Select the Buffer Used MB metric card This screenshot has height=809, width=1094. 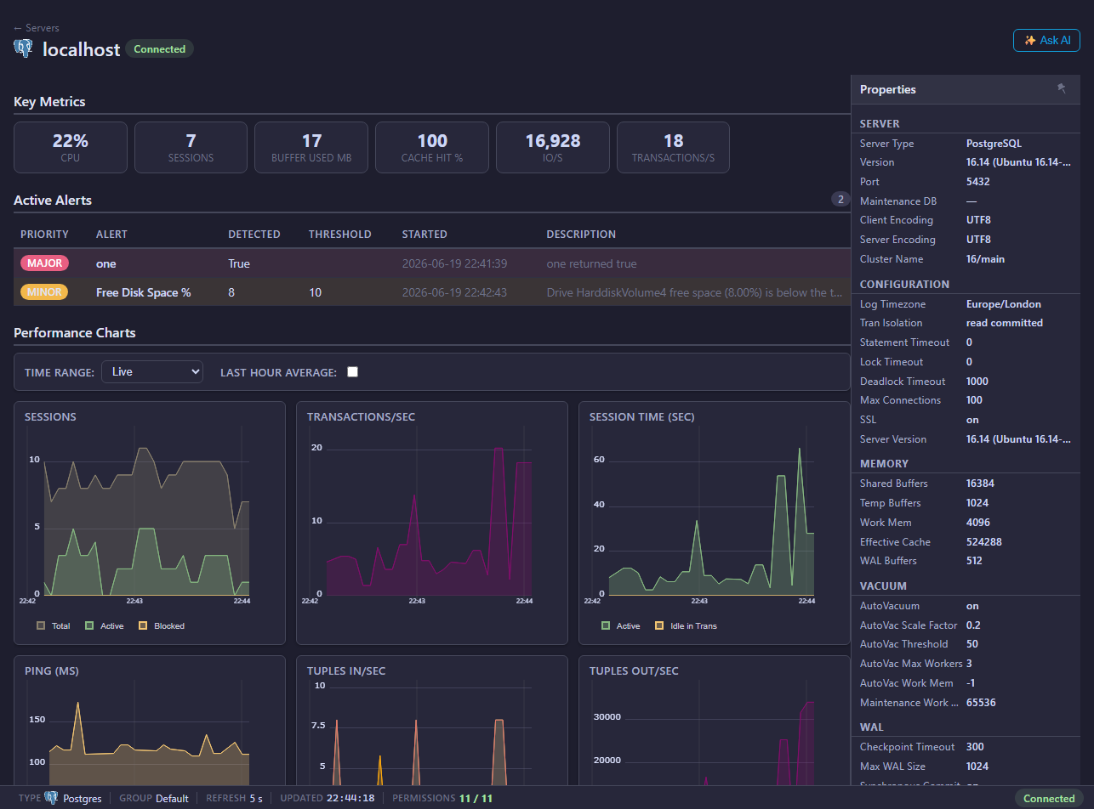pos(311,147)
